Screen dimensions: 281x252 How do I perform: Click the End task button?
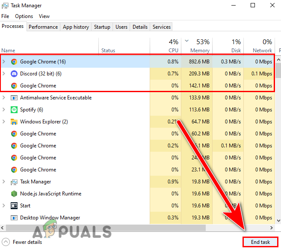click(260, 242)
